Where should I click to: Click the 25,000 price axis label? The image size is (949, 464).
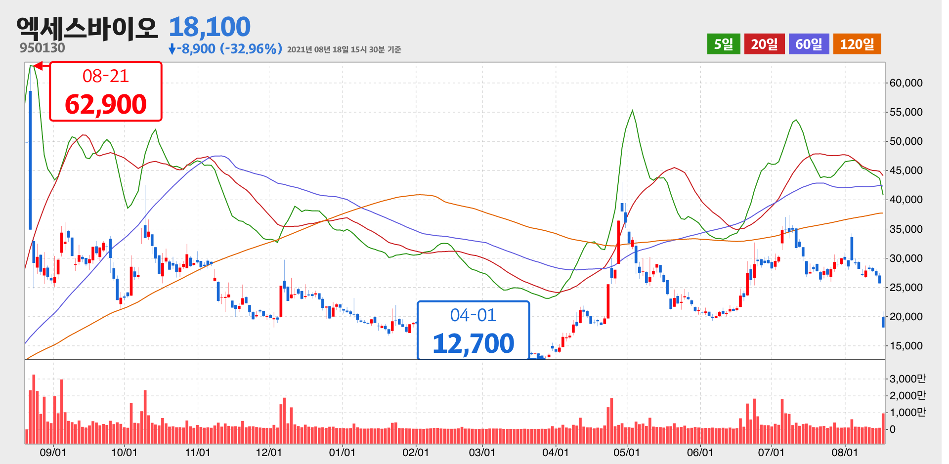(x=906, y=288)
